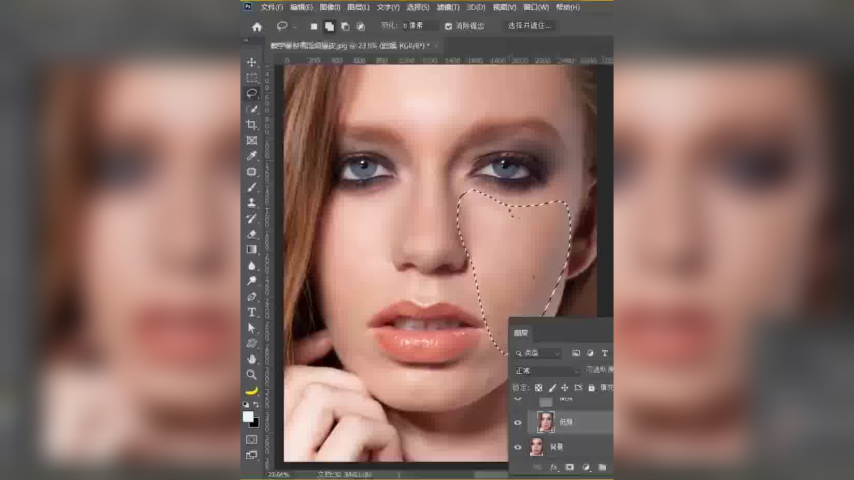The image size is (854, 480).
Task: Choose New Selection mode
Action: click(x=314, y=26)
